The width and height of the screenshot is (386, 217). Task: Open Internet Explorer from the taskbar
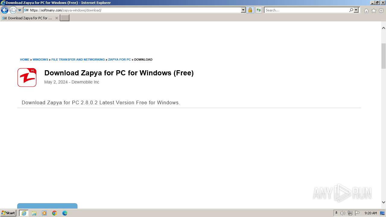click(24, 213)
